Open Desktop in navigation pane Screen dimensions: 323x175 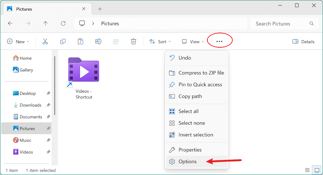coord(24,93)
